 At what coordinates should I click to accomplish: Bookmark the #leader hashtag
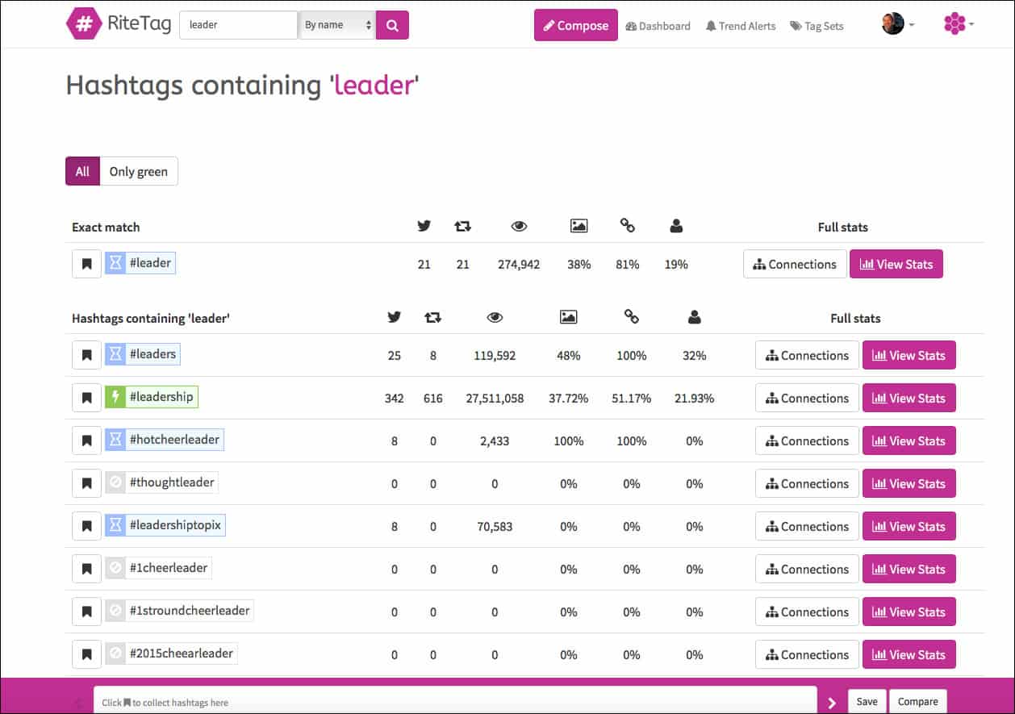click(x=86, y=264)
